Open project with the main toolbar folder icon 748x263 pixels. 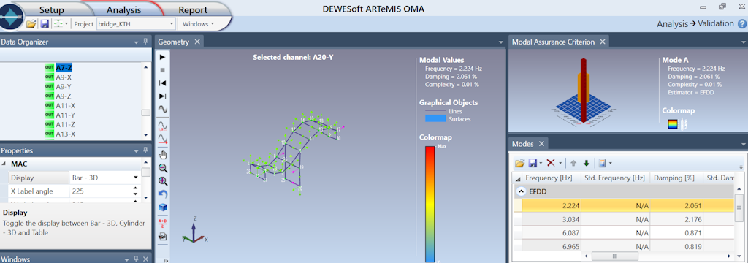coord(31,23)
